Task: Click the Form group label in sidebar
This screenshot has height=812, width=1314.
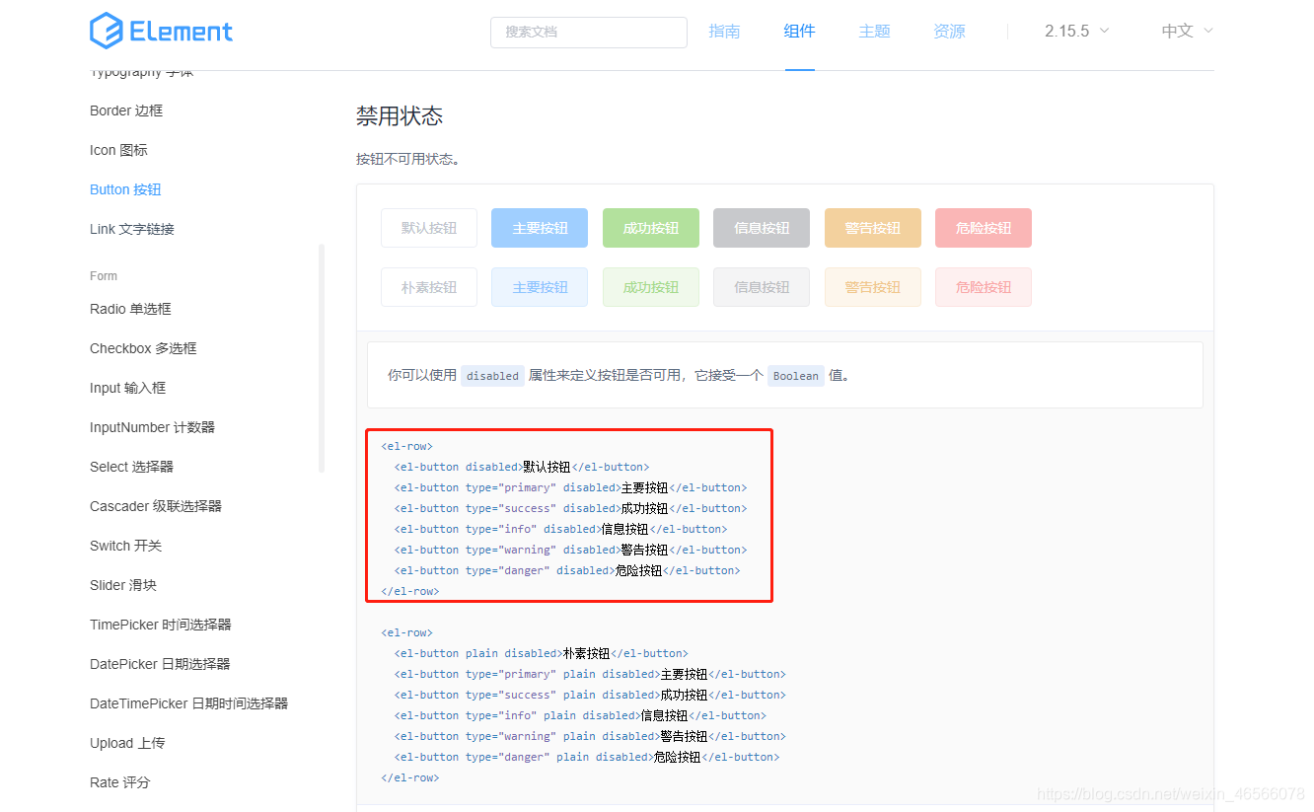Action: pyautogui.click(x=104, y=276)
